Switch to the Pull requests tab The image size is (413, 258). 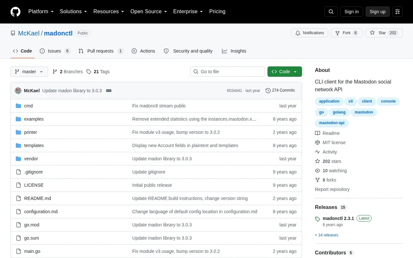[x=101, y=51]
